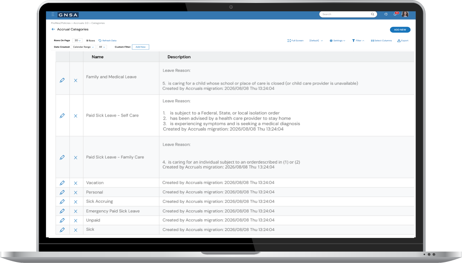Viewport: 462px width, 263px height.
Task: Click the ADD NEW button
Action: (400, 30)
